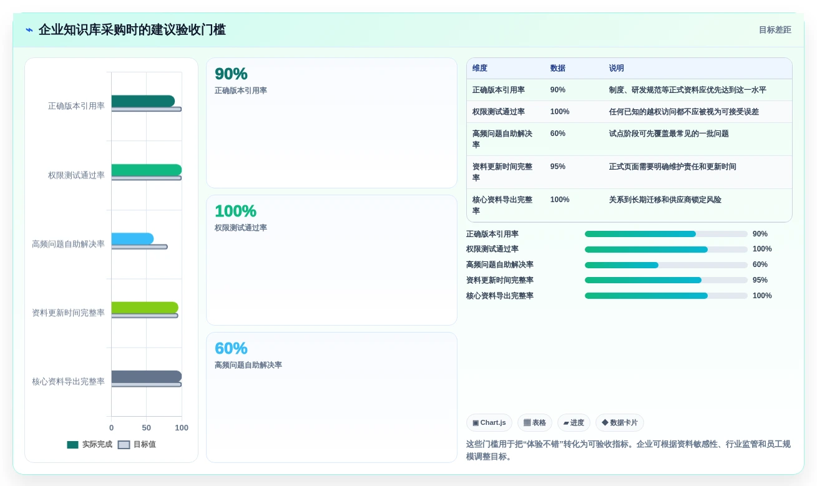
Task: Click the 目标差距 label in the header
Action: pos(775,30)
